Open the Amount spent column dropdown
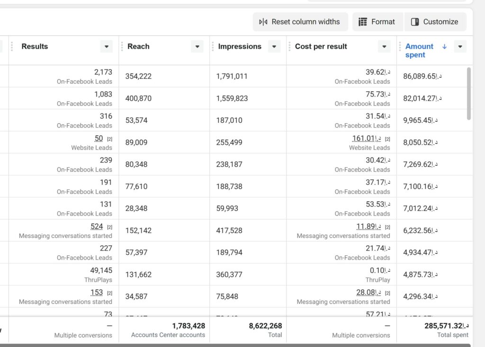 (460, 47)
